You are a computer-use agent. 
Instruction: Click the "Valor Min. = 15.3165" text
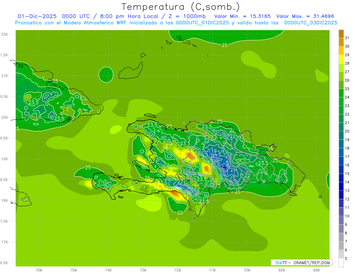[242, 16]
